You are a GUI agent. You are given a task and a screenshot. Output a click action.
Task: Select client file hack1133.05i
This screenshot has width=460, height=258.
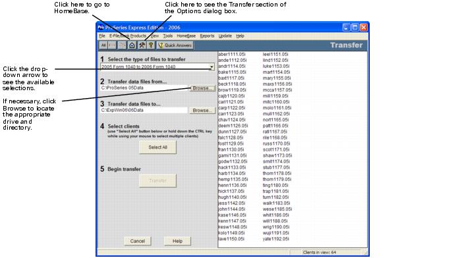click(x=232, y=168)
